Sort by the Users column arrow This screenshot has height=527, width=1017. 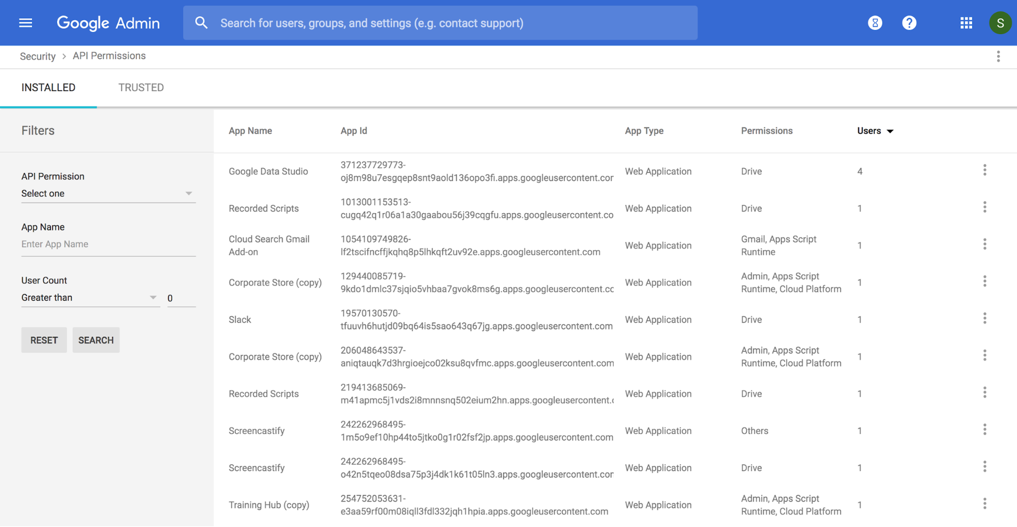point(890,131)
